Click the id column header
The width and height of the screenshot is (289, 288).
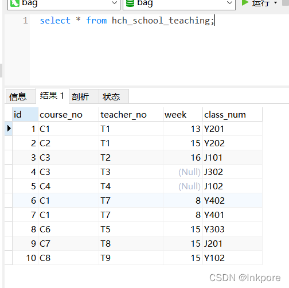point(25,114)
